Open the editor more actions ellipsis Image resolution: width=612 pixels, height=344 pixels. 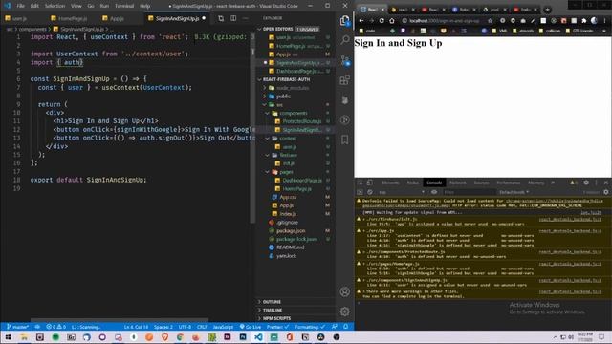click(245, 18)
